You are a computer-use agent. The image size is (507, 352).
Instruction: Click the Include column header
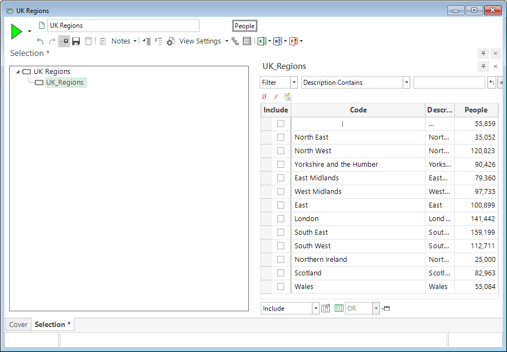point(276,110)
